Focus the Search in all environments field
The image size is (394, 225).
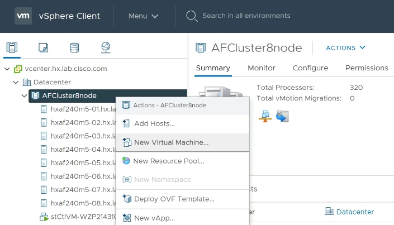(246, 16)
